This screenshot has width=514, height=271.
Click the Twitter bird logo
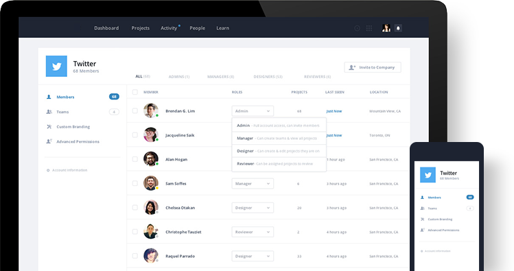click(x=56, y=66)
